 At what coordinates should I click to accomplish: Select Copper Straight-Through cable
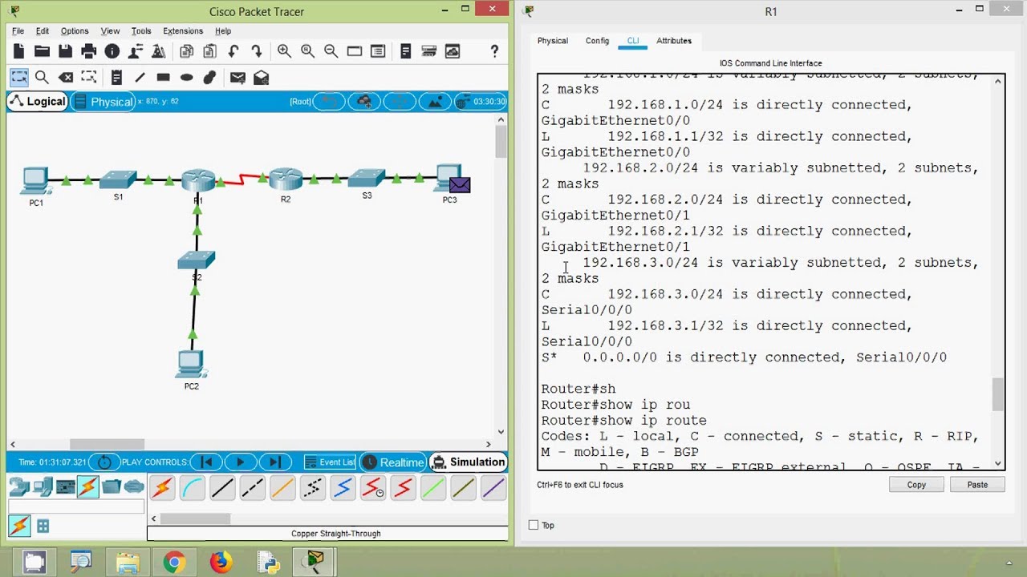(222, 487)
